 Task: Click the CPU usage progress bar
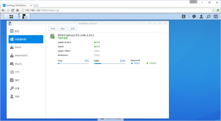coord(73,64)
